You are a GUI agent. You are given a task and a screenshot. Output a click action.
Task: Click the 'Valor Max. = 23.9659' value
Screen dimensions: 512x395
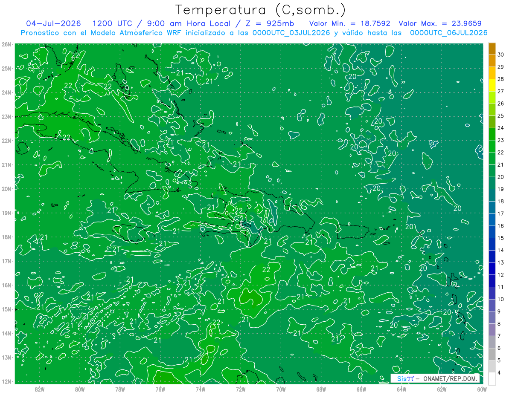(440, 23)
